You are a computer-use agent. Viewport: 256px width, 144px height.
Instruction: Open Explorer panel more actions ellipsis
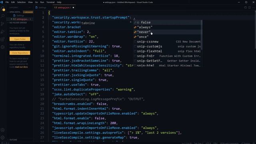tap(30, 8)
